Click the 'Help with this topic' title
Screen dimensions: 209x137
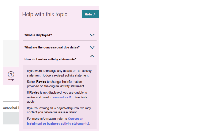pos(45,15)
